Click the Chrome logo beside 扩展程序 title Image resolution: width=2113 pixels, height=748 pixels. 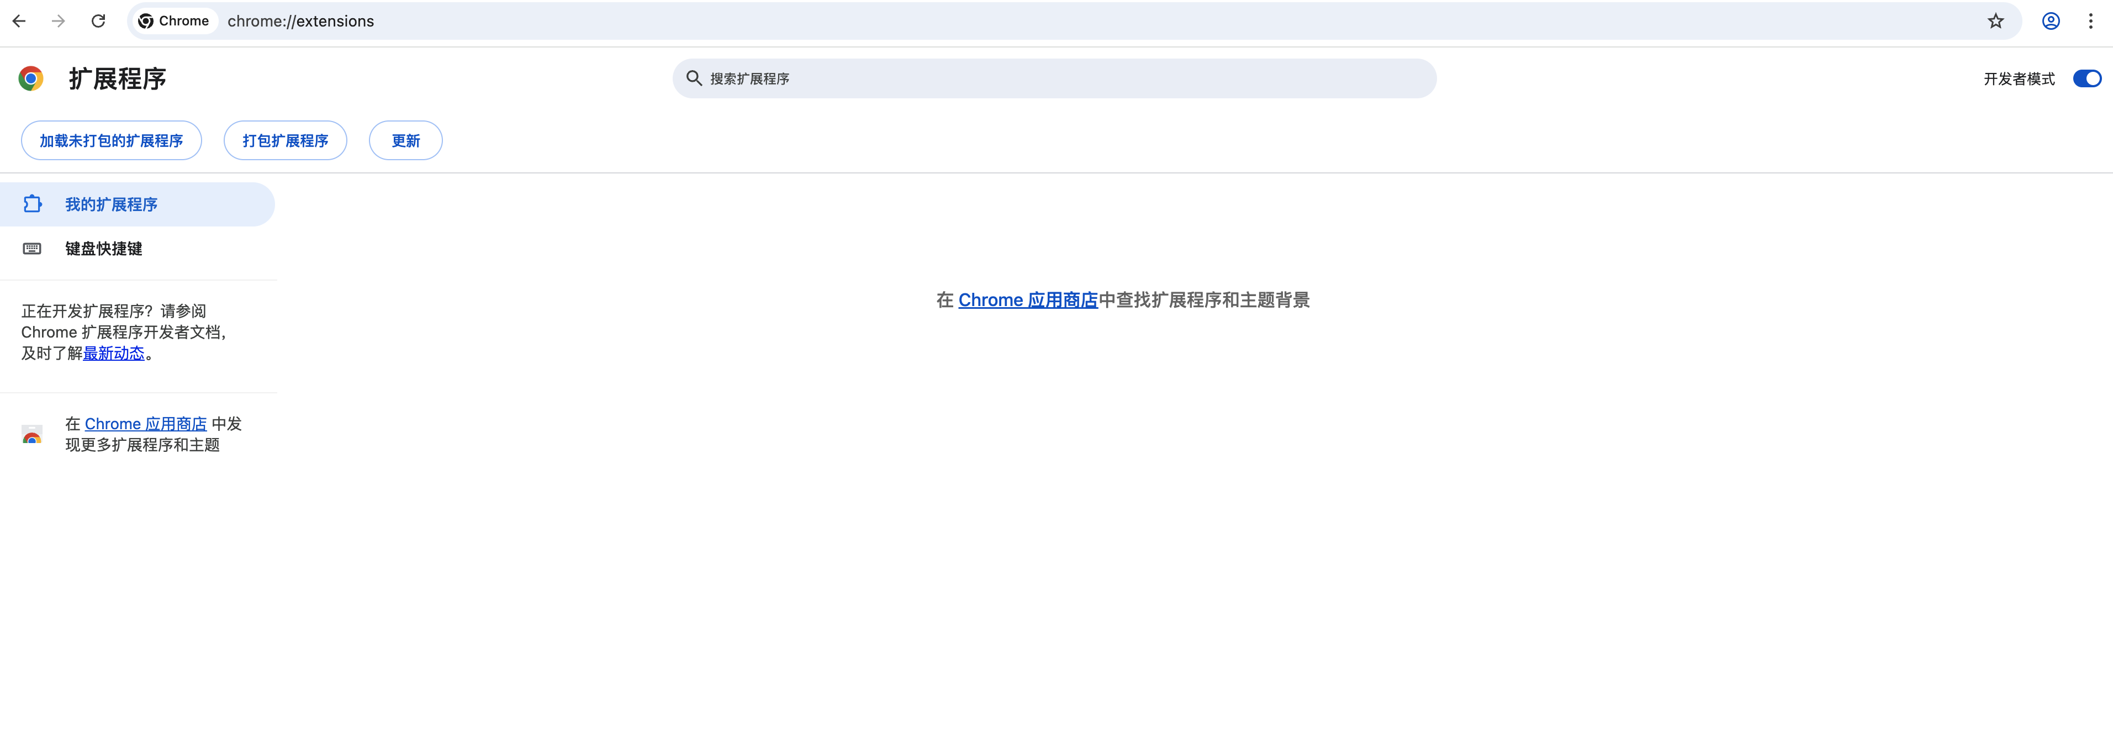point(31,79)
